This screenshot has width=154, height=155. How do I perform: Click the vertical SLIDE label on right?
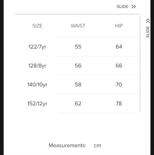[148, 32]
